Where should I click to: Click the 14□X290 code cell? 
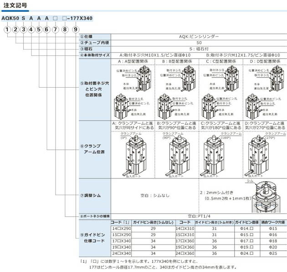pos(121,229)
